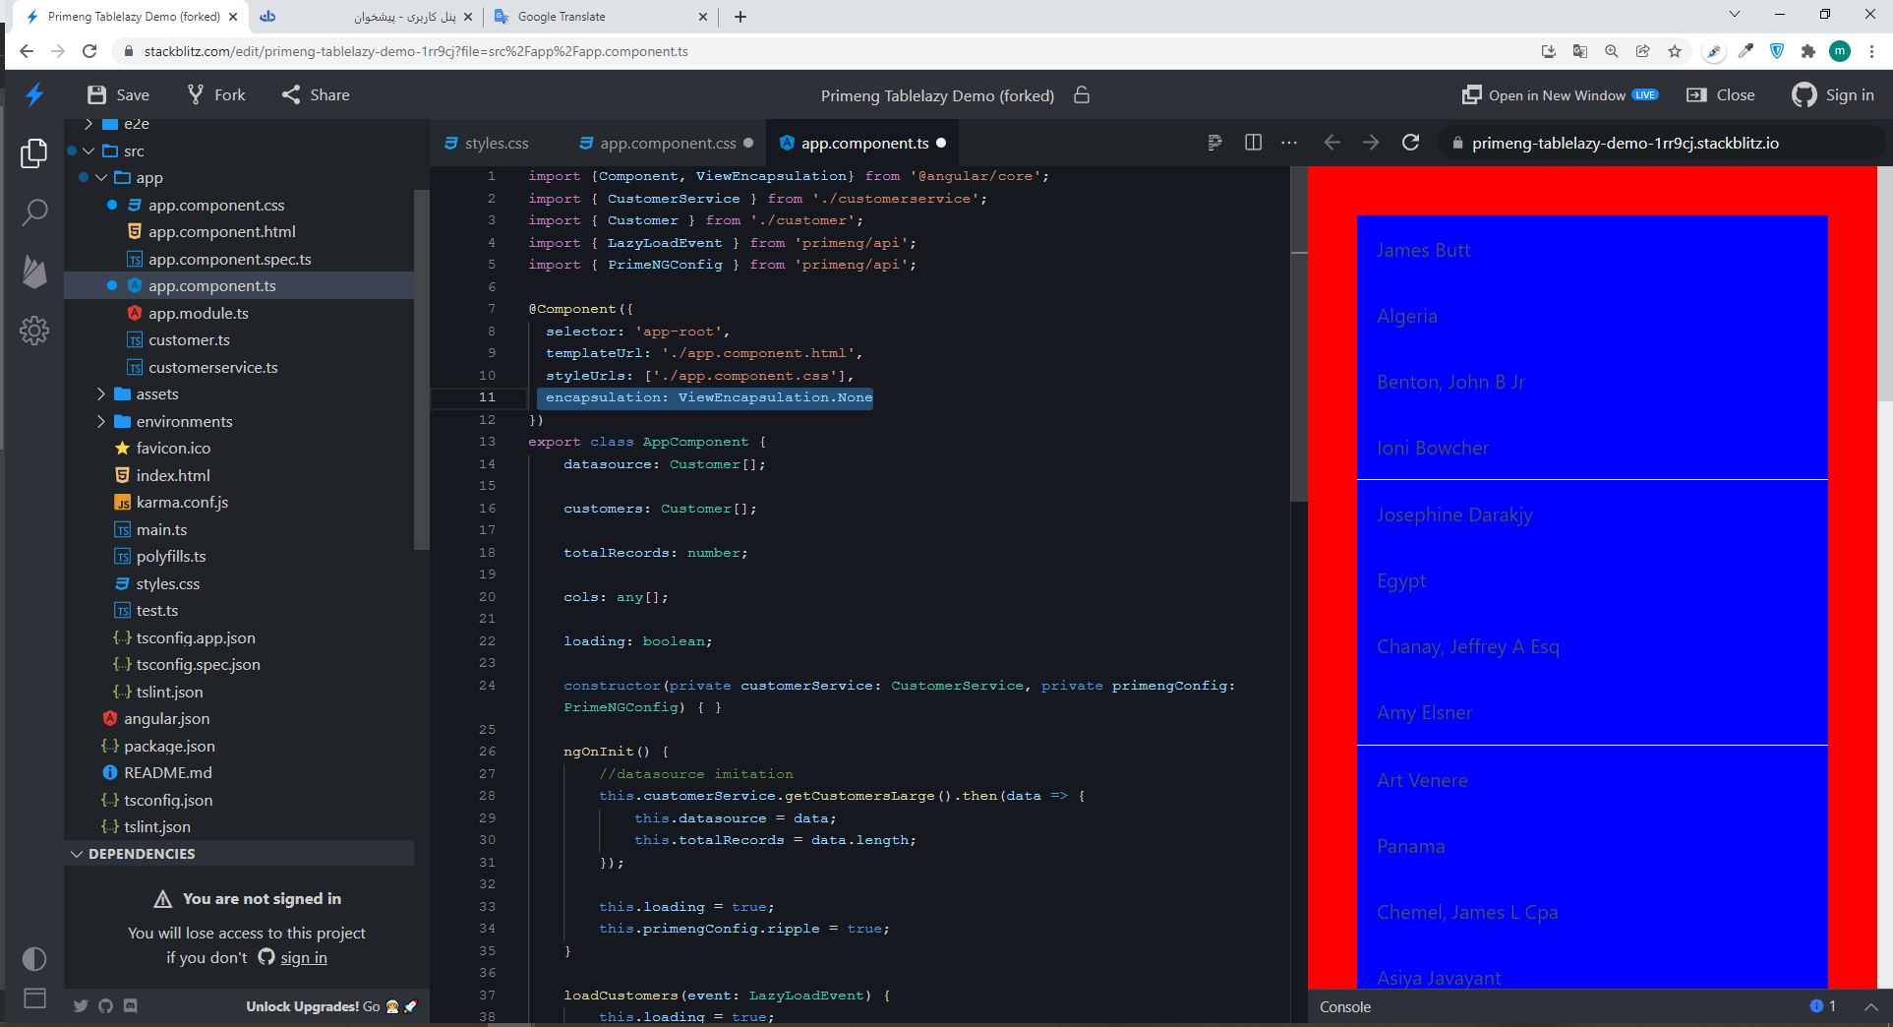
Task: Click the code editor vertical scrollbar
Action: click(1298, 334)
